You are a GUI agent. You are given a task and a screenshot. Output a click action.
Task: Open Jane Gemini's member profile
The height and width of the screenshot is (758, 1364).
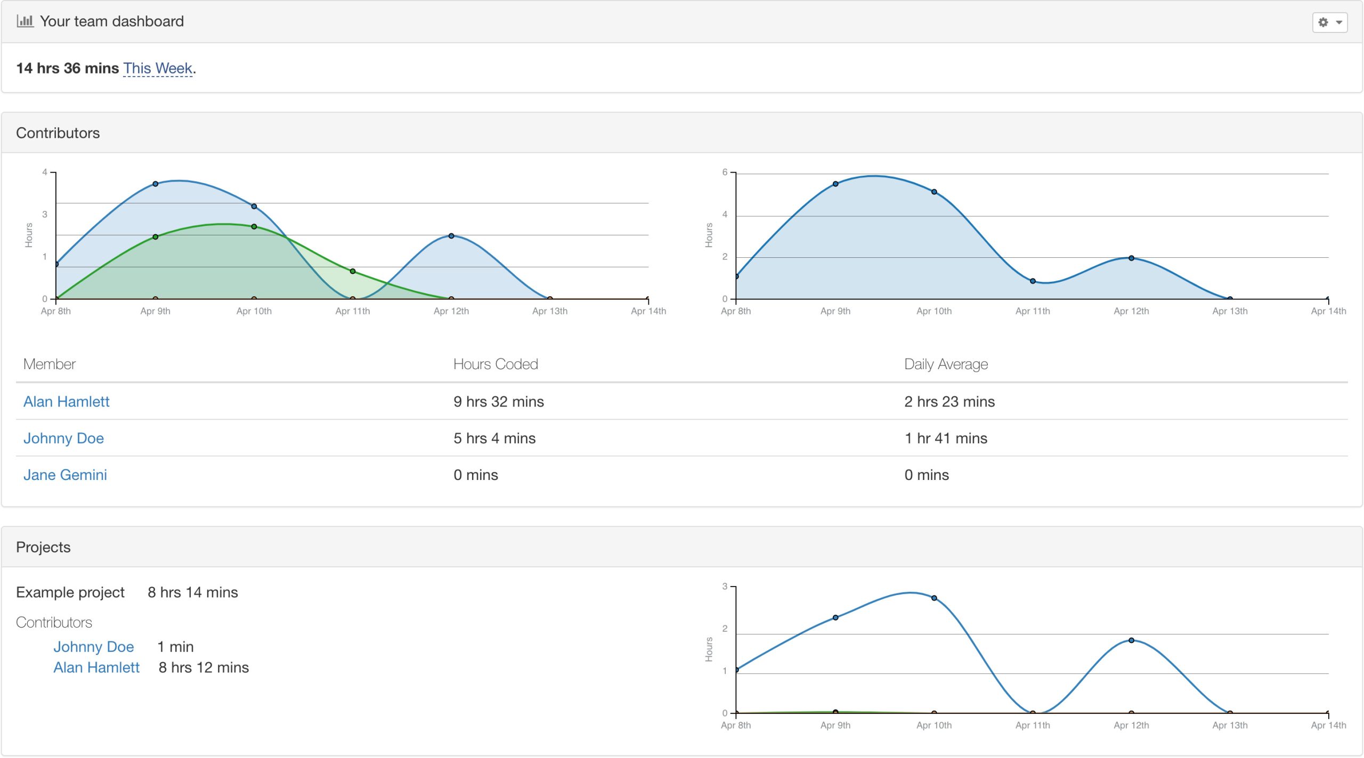[65, 475]
